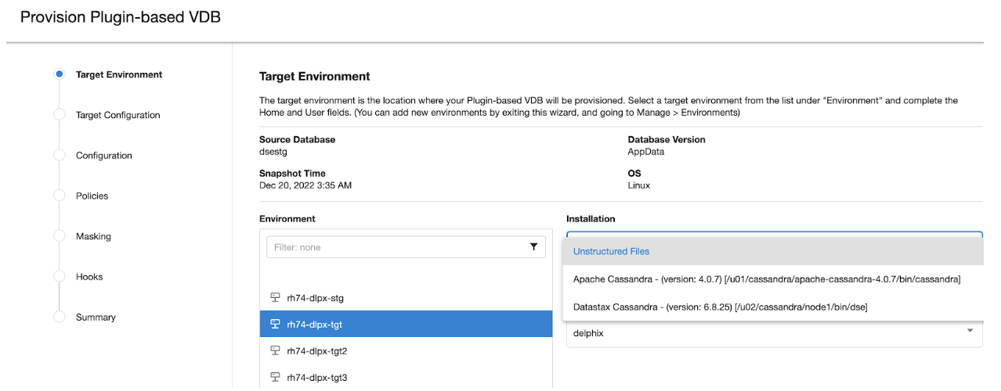Select rh74-dlpx-stg environment
This screenshot has width=1001, height=391.
[315, 298]
